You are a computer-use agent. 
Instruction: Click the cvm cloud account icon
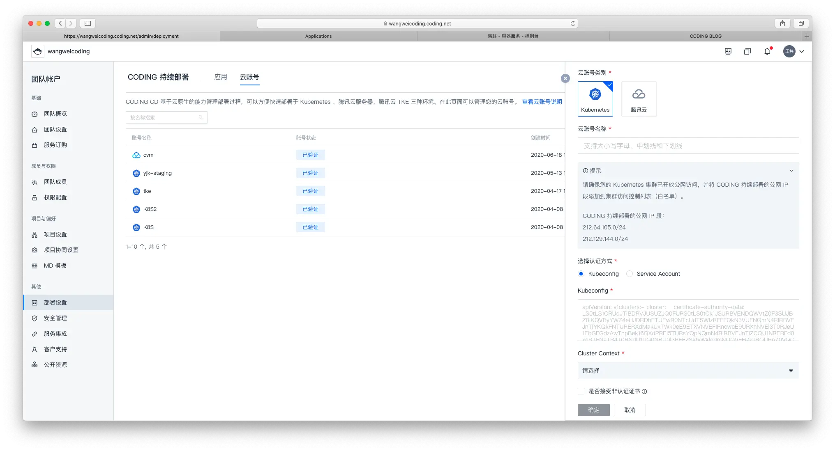tap(136, 155)
